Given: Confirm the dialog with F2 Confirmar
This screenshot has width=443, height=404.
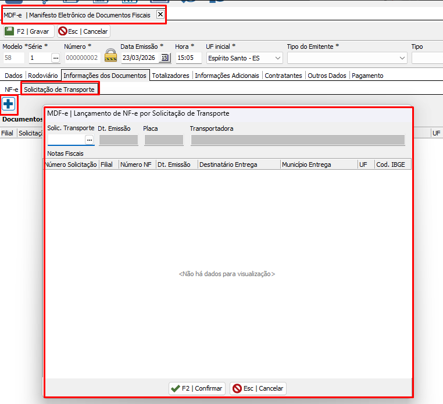Looking at the screenshot, I should coord(197,388).
